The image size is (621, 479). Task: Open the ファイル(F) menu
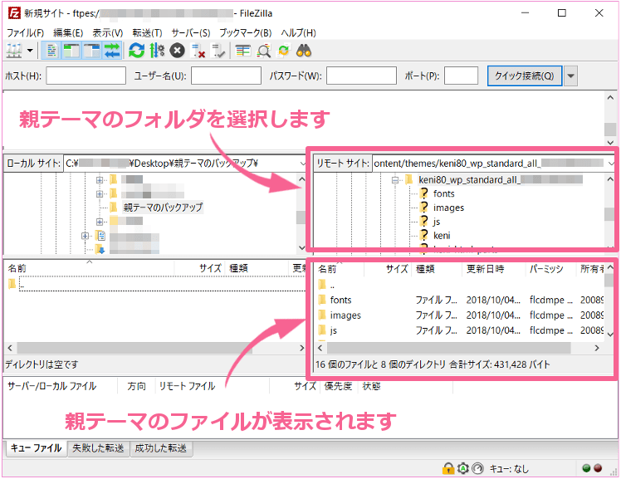[25, 33]
